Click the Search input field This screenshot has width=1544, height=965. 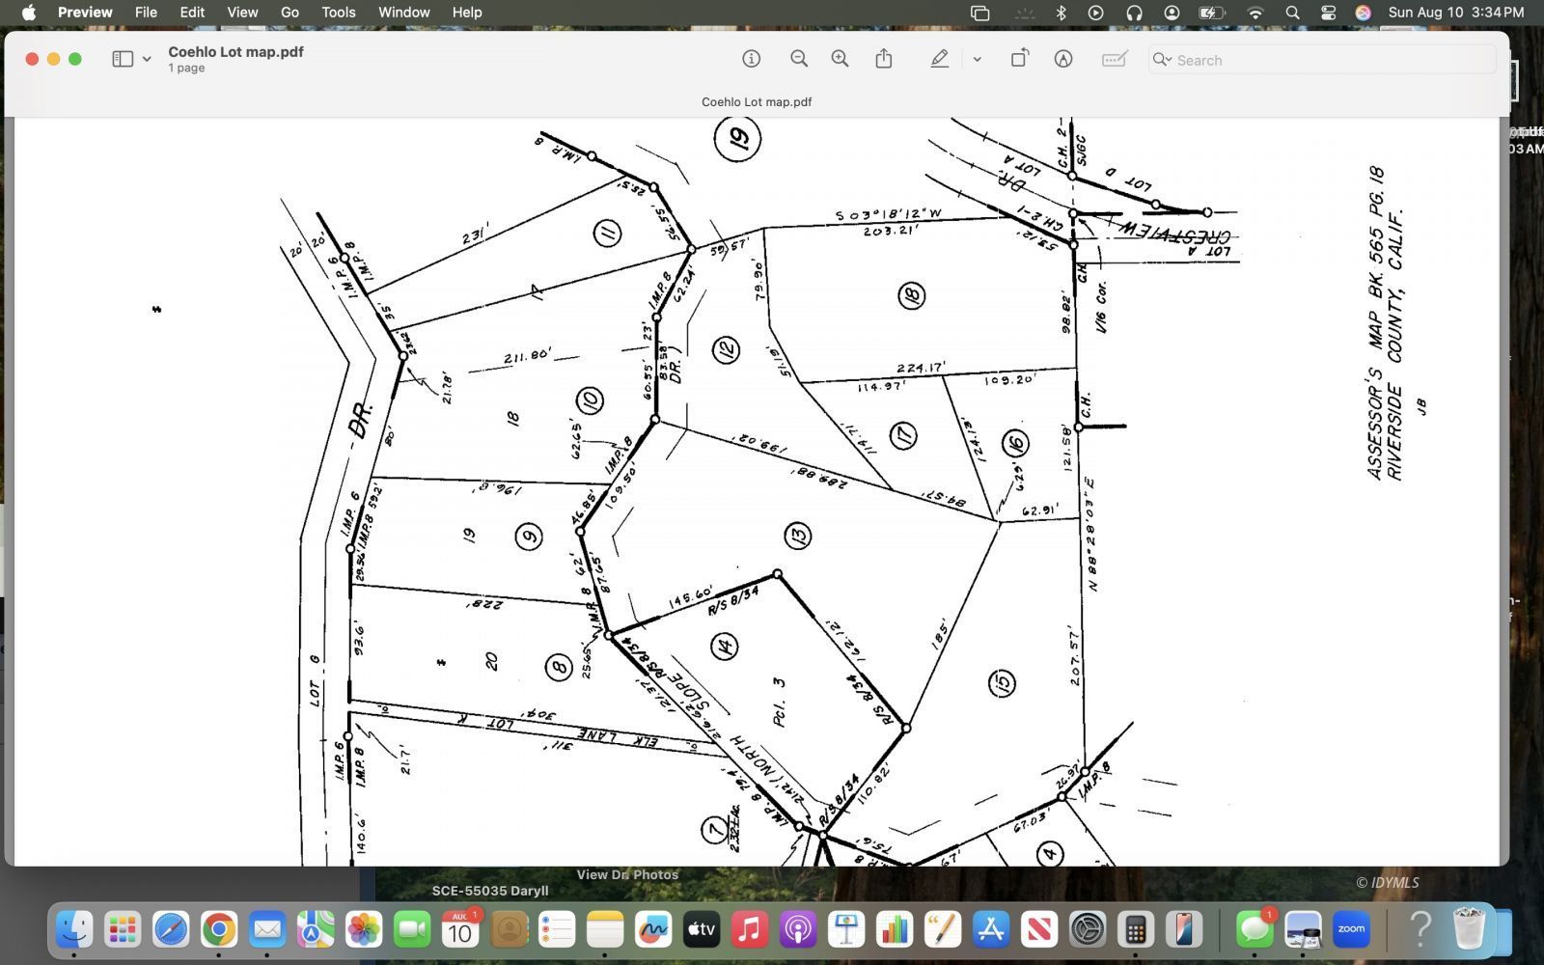click(x=1332, y=60)
